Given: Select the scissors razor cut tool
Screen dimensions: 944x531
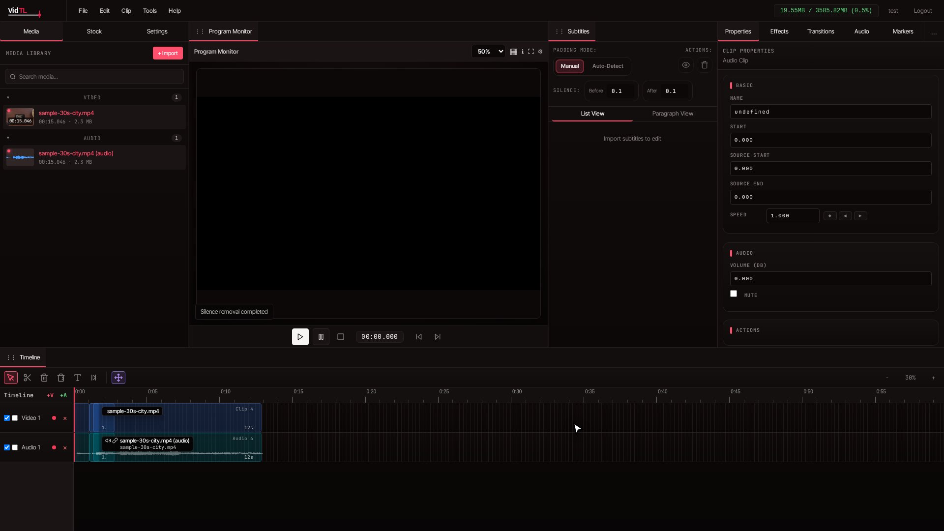Looking at the screenshot, I should [28, 378].
